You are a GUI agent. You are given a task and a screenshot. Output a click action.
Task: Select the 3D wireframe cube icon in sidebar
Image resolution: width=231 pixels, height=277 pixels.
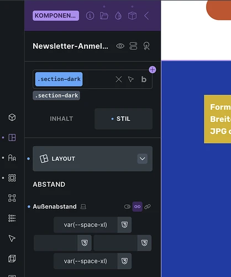[12, 259]
